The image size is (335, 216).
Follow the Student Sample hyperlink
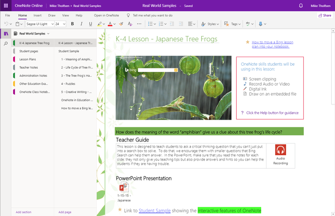point(155,211)
